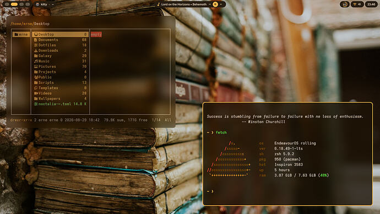Click the Dotfiles list icon

(36, 45)
